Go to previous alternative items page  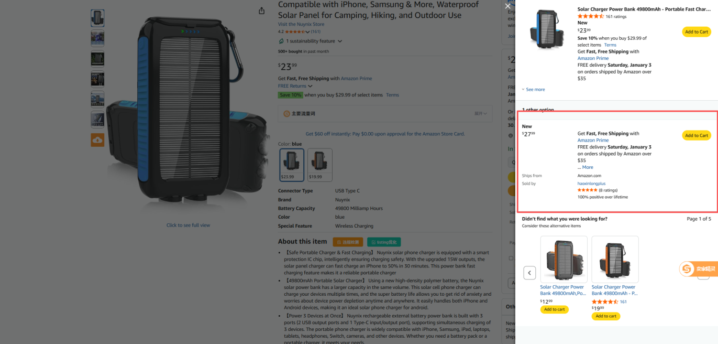[x=530, y=273]
